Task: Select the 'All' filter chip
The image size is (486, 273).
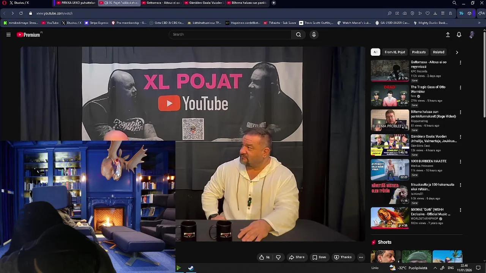Action: pos(375,52)
